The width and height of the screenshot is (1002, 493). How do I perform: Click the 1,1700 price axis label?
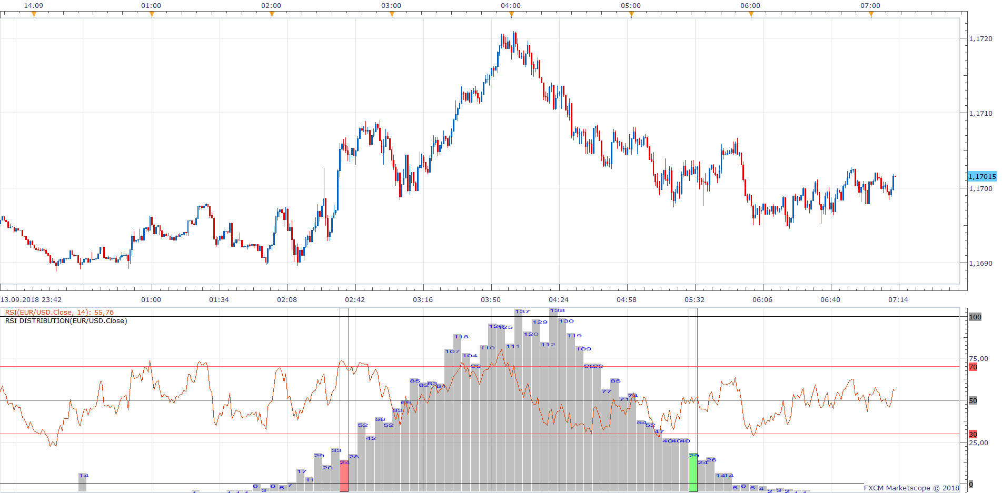(x=980, y=188)
